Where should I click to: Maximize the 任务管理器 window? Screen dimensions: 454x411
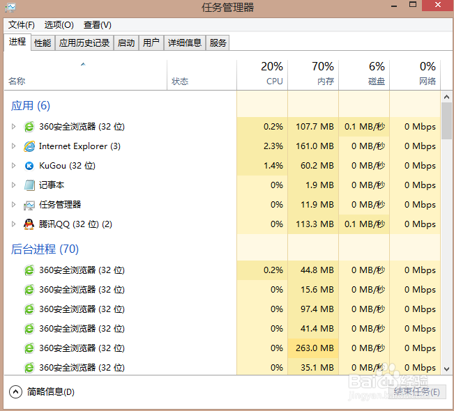(413, 5)
